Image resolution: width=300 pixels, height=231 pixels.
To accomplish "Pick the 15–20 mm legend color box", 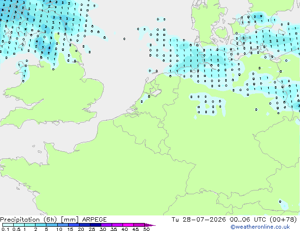I will pos(73,225).
